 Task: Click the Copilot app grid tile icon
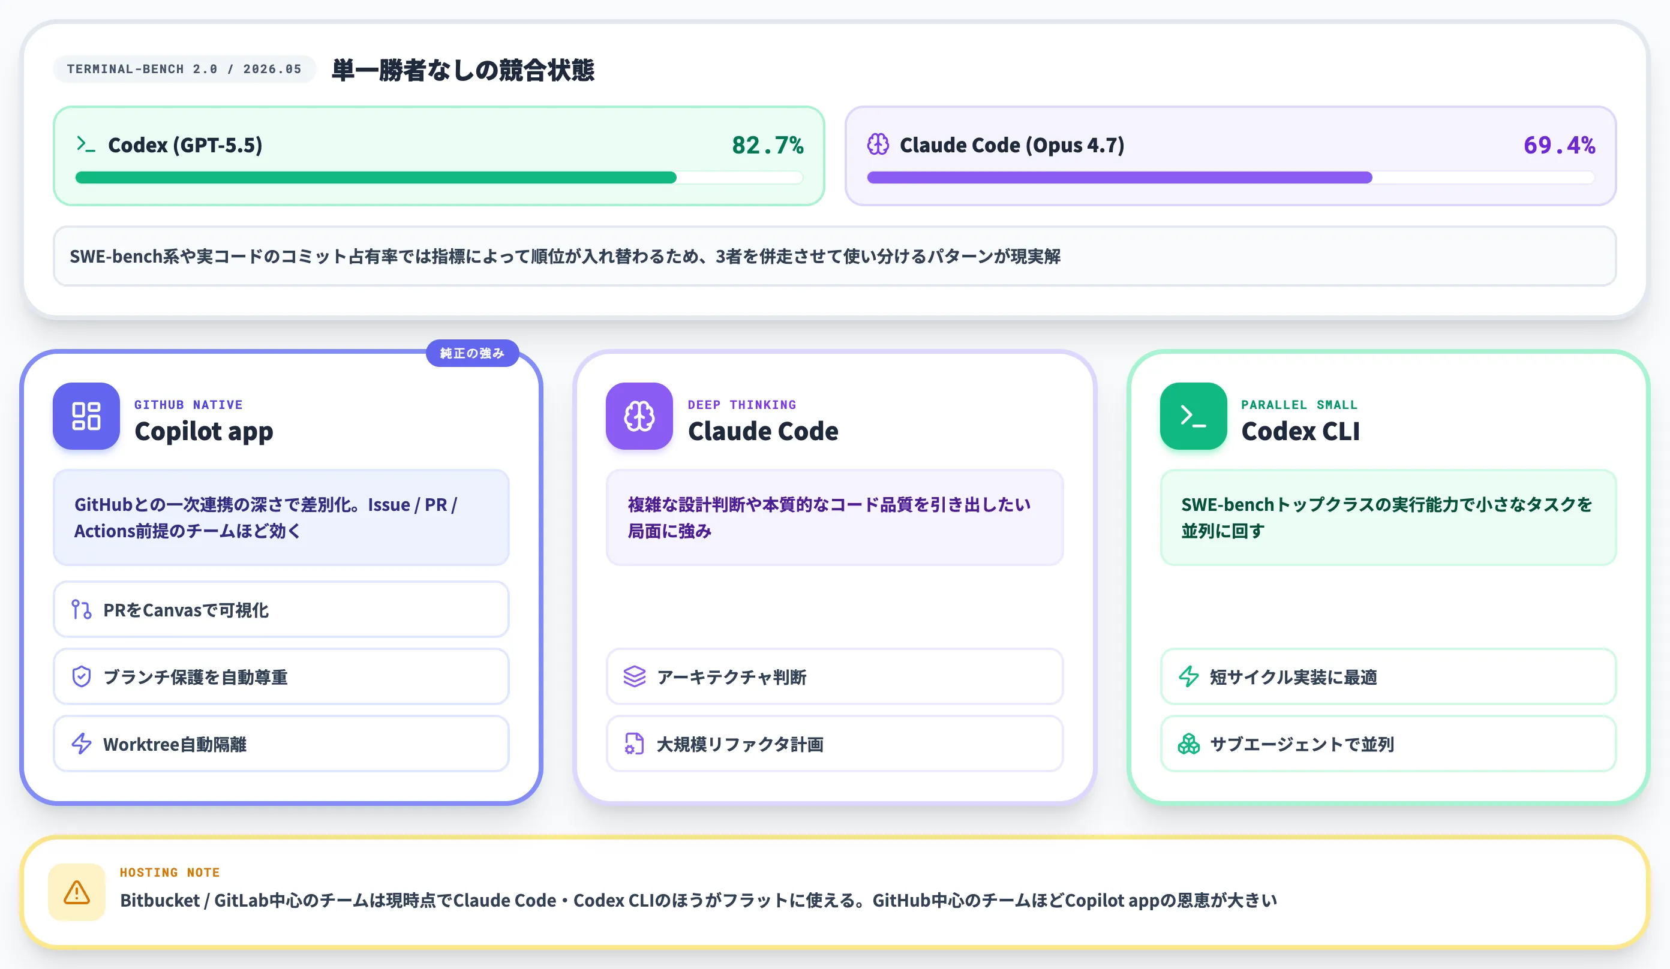[86, 416]
